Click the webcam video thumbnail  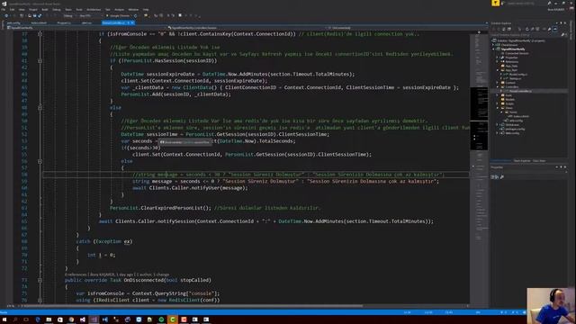pos(551,306)
